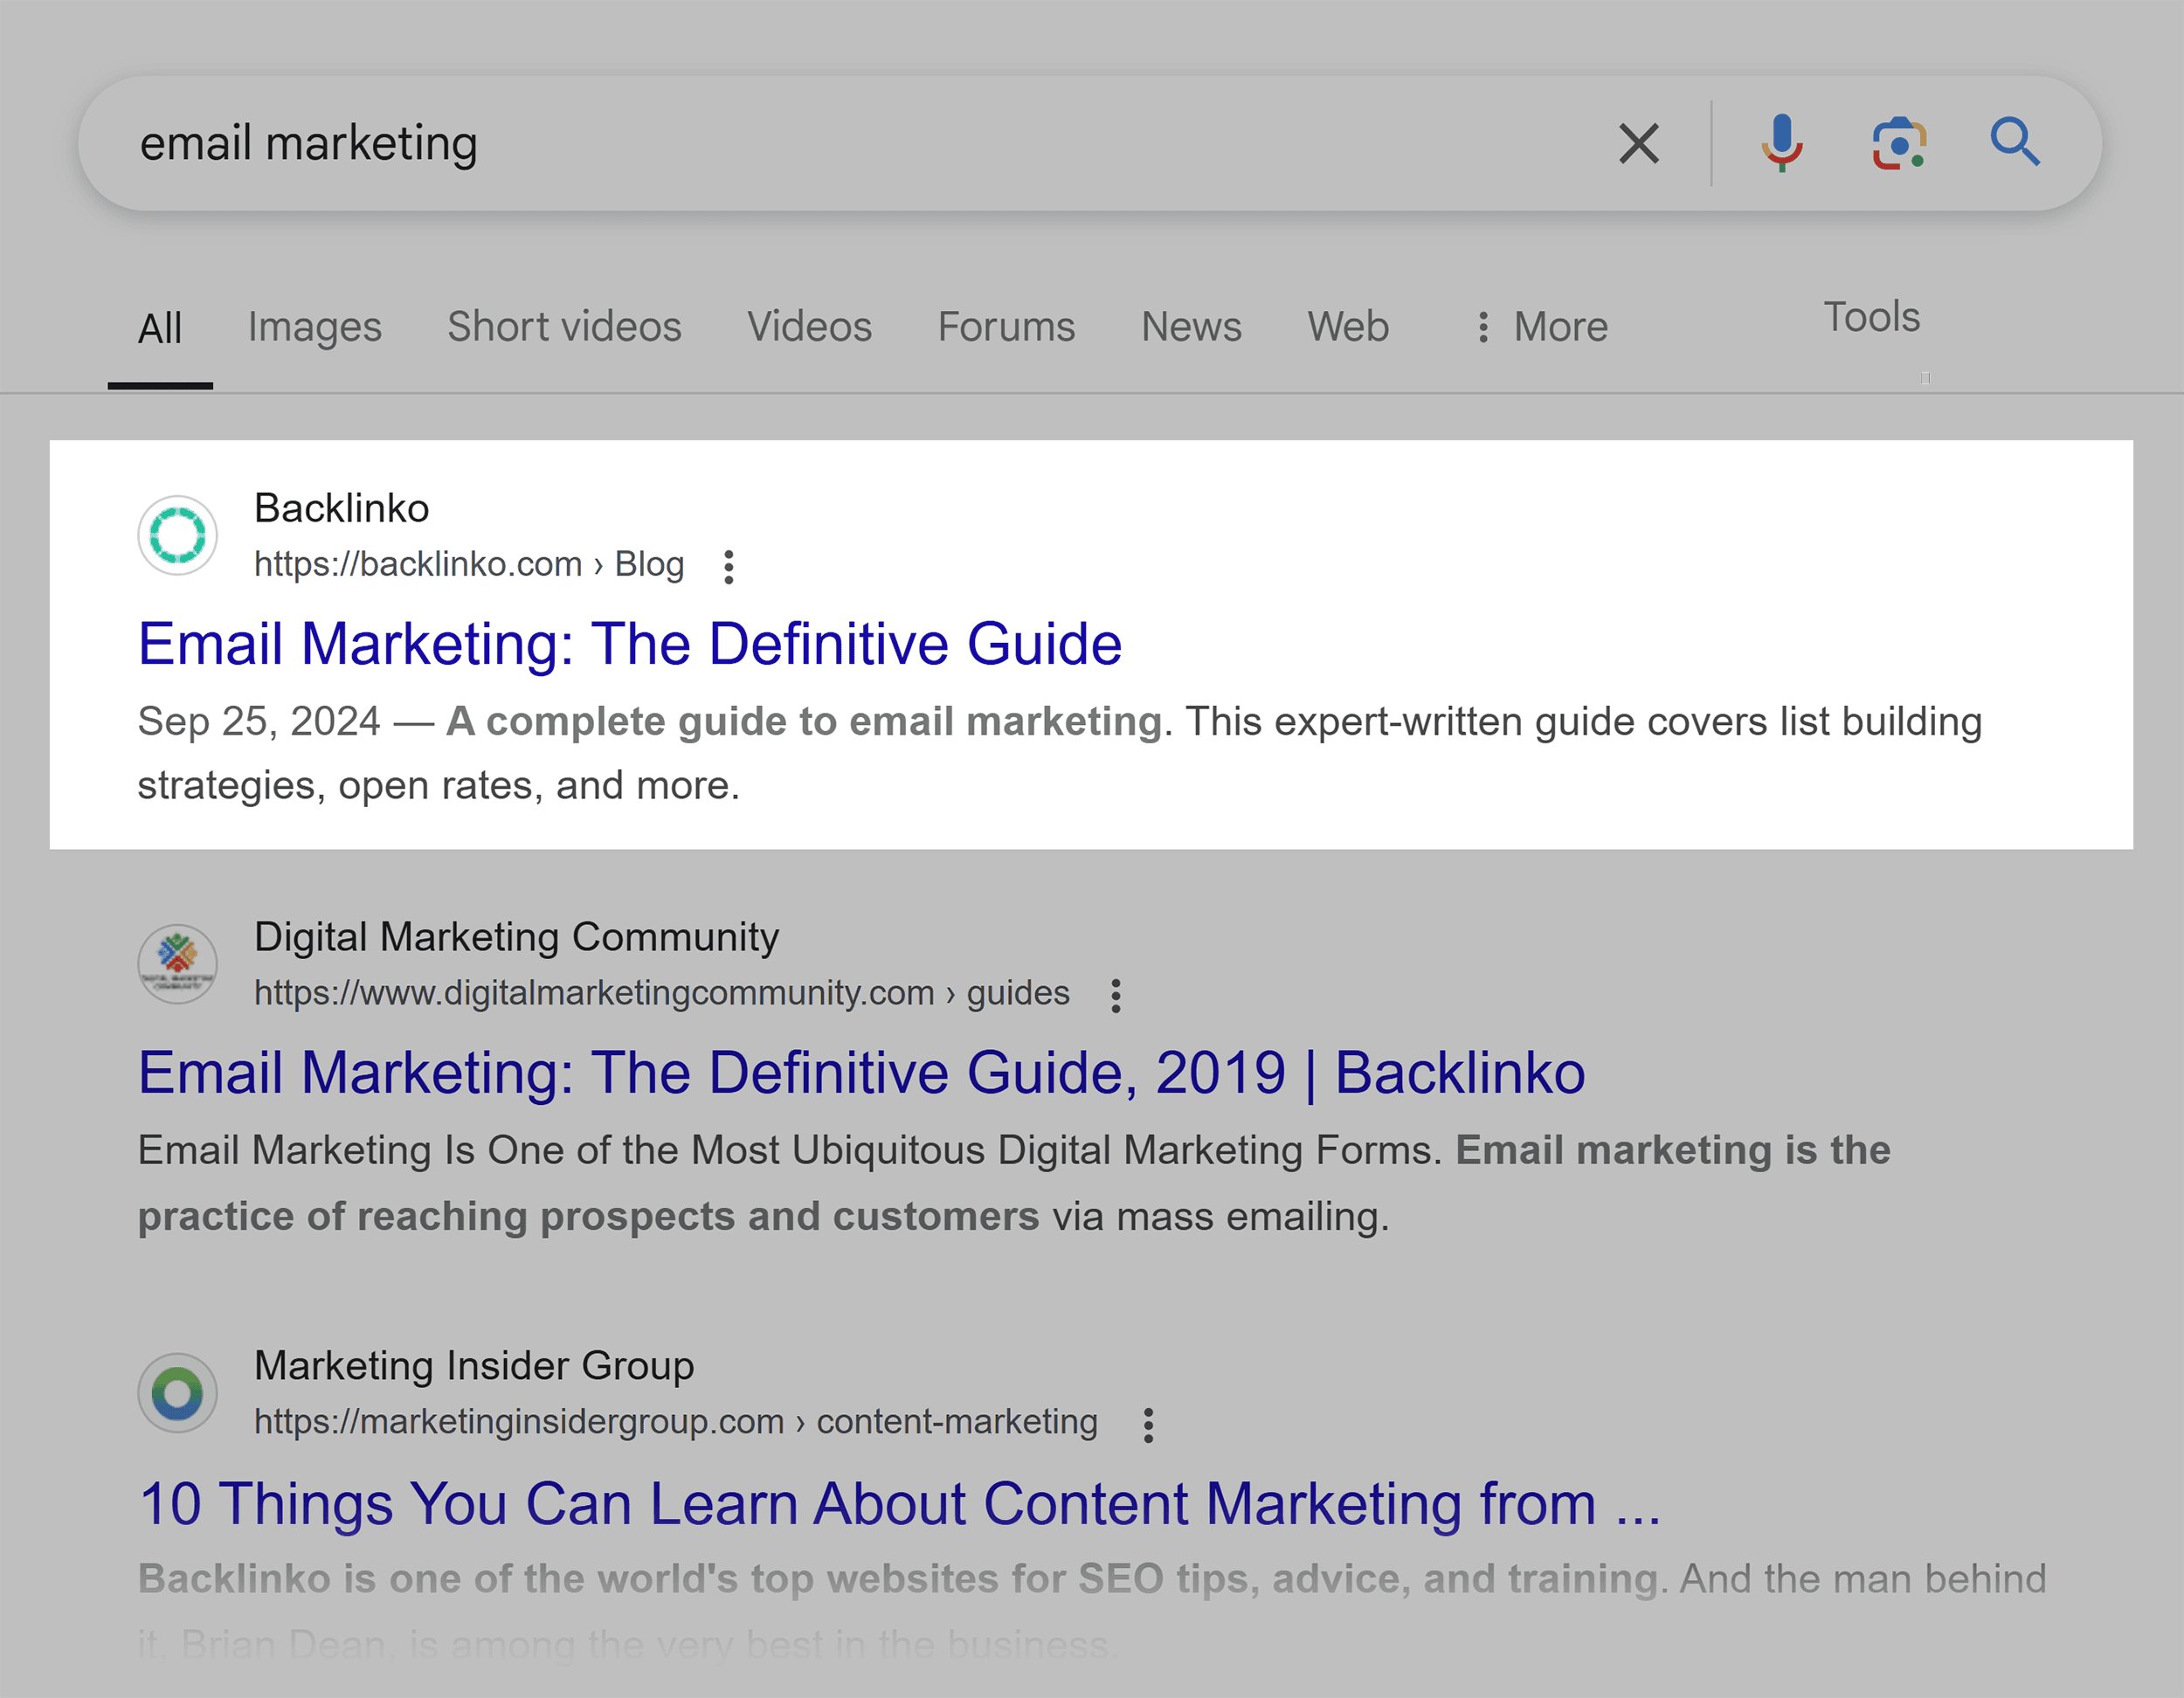Viewport: 2184px width, 1698px height.
Task: Click the https://backlinko.com › Blog URL
Action: point(469,565)
